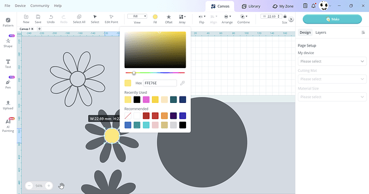Click the Make button
369x194 pixels.
click(x=332, y=19)
